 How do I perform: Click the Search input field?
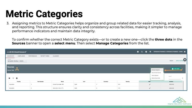point(175,78)
